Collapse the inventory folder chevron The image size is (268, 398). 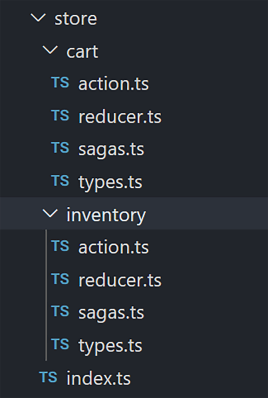point(50,213)
